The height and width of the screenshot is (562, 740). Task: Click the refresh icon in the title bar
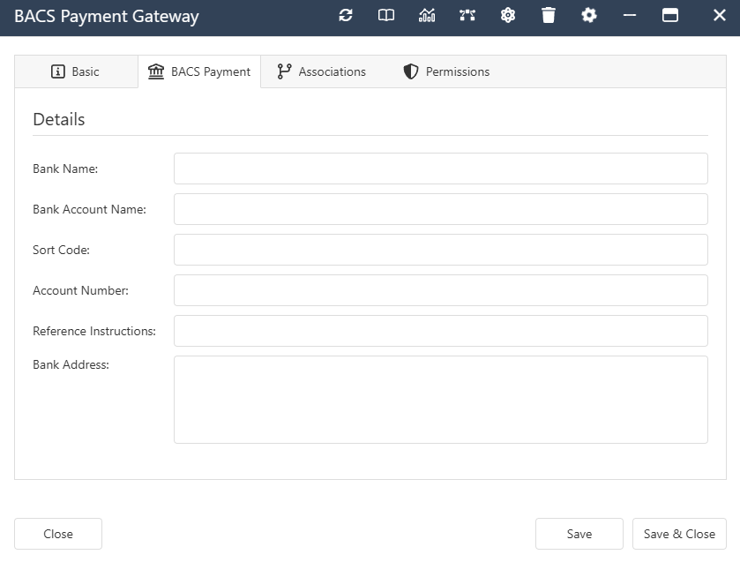pyautogui.click(x=345, y=15)
